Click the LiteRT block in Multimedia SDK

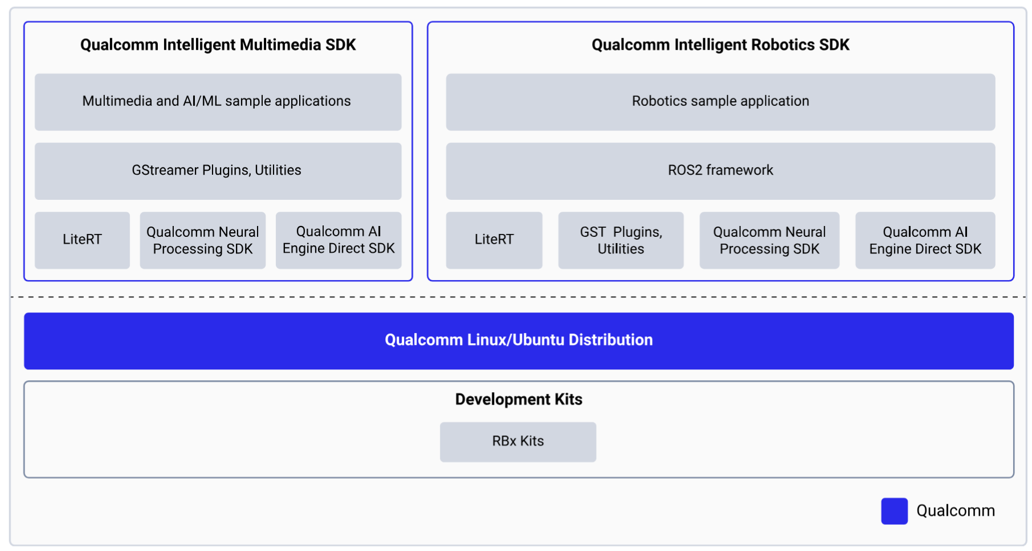pos(82,240)
